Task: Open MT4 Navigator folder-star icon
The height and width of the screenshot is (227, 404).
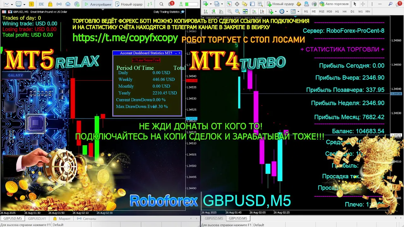Action: [x=245, y=4]
